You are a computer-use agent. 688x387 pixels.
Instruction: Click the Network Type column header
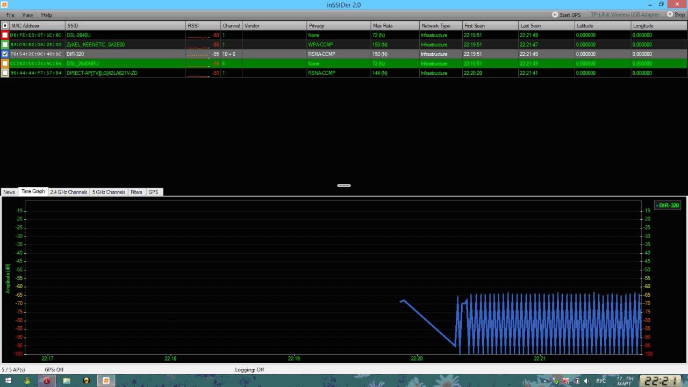coord(441,25)
